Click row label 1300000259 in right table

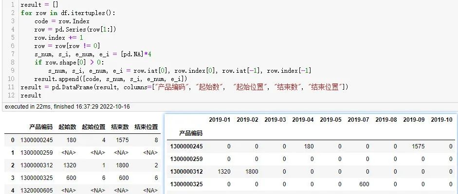(186, 159)
